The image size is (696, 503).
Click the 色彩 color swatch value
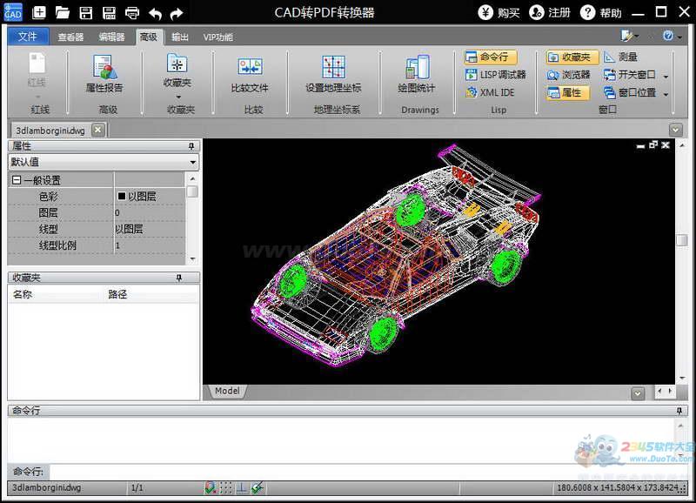pyautogui.click(x=121, y=196)
